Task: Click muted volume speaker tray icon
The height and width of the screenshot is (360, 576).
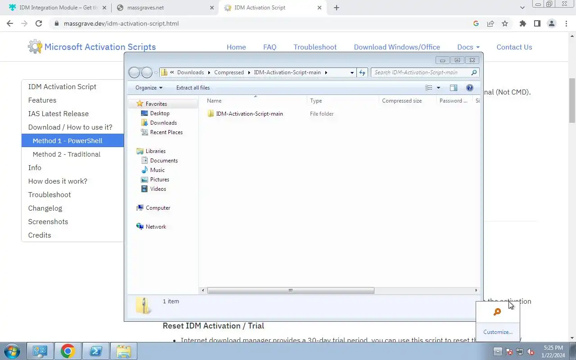Action: 531,351
